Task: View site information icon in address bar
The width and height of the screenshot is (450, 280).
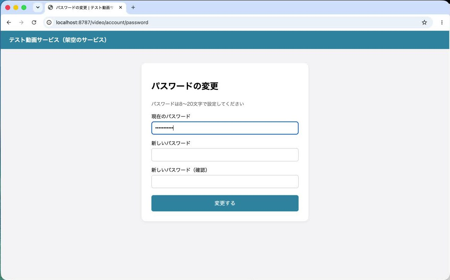Action: (x=49, y=22)
